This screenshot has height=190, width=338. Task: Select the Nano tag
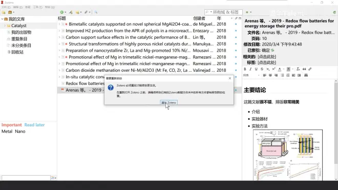point(20,131)
